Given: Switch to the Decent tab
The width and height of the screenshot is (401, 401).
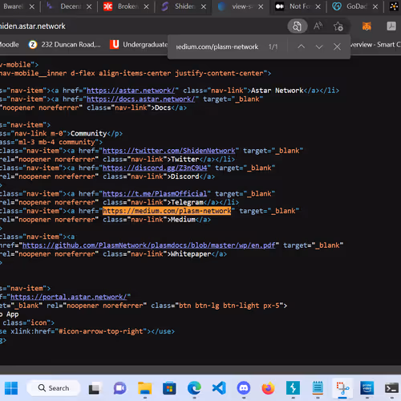Looking at the screenshot, I should click(71, 6).
